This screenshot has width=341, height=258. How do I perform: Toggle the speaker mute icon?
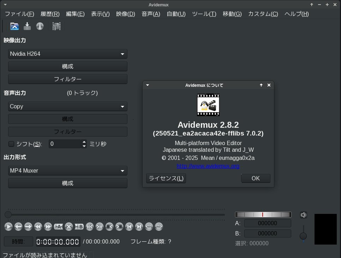(304, 215)
